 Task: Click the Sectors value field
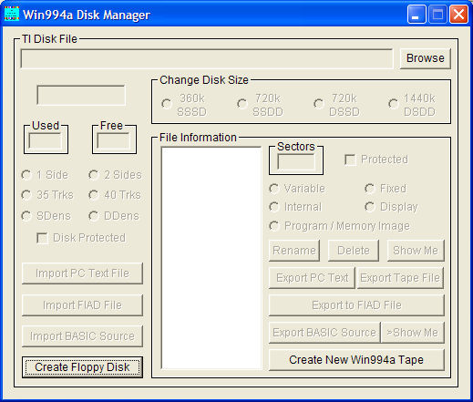[x=296, y=162]
